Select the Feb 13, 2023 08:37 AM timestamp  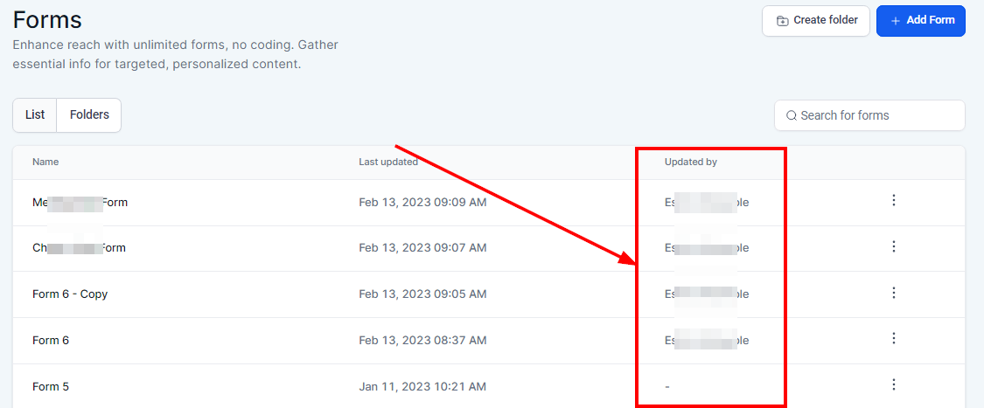coord(422,341)
